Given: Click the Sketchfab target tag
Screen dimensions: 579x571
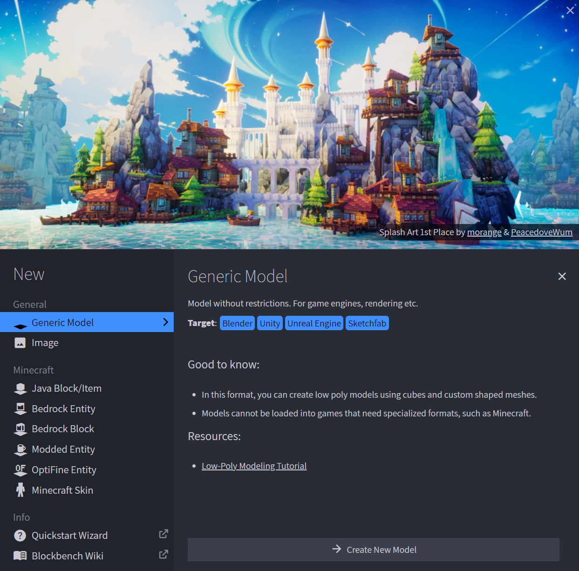Looking at the screenshot, I should click(367, 323).
